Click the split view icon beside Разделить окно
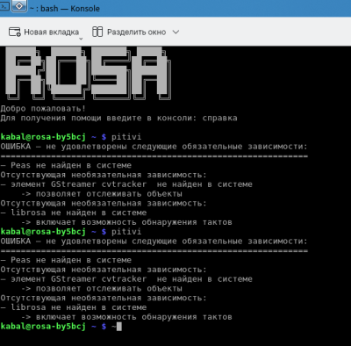Screen dimensions: 351x346 pyautogui.click(x=97, y=32)
